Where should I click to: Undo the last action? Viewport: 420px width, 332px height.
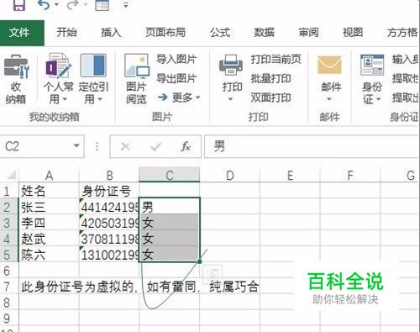[x=44, y=4]
